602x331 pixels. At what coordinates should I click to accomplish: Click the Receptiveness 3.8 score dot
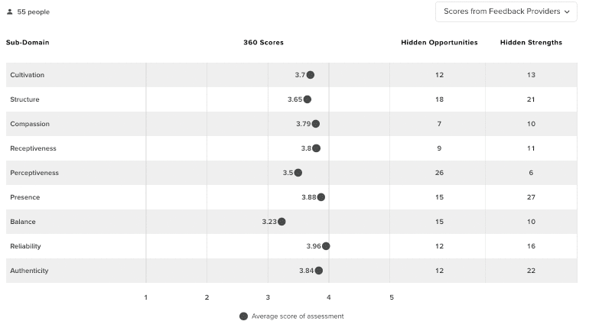coord(317,148)
